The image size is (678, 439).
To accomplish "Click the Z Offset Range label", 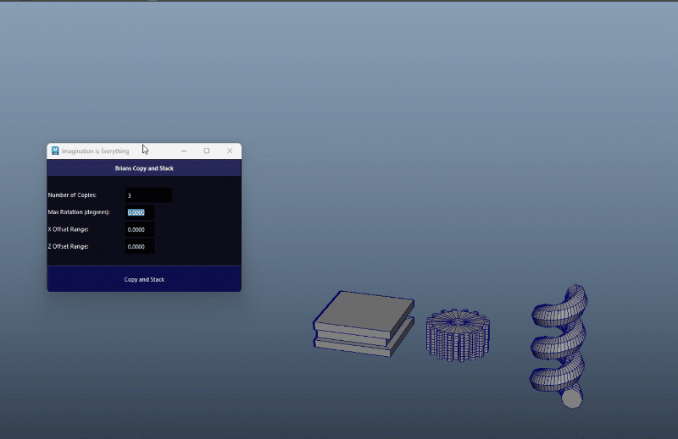I will pos(68,247).
